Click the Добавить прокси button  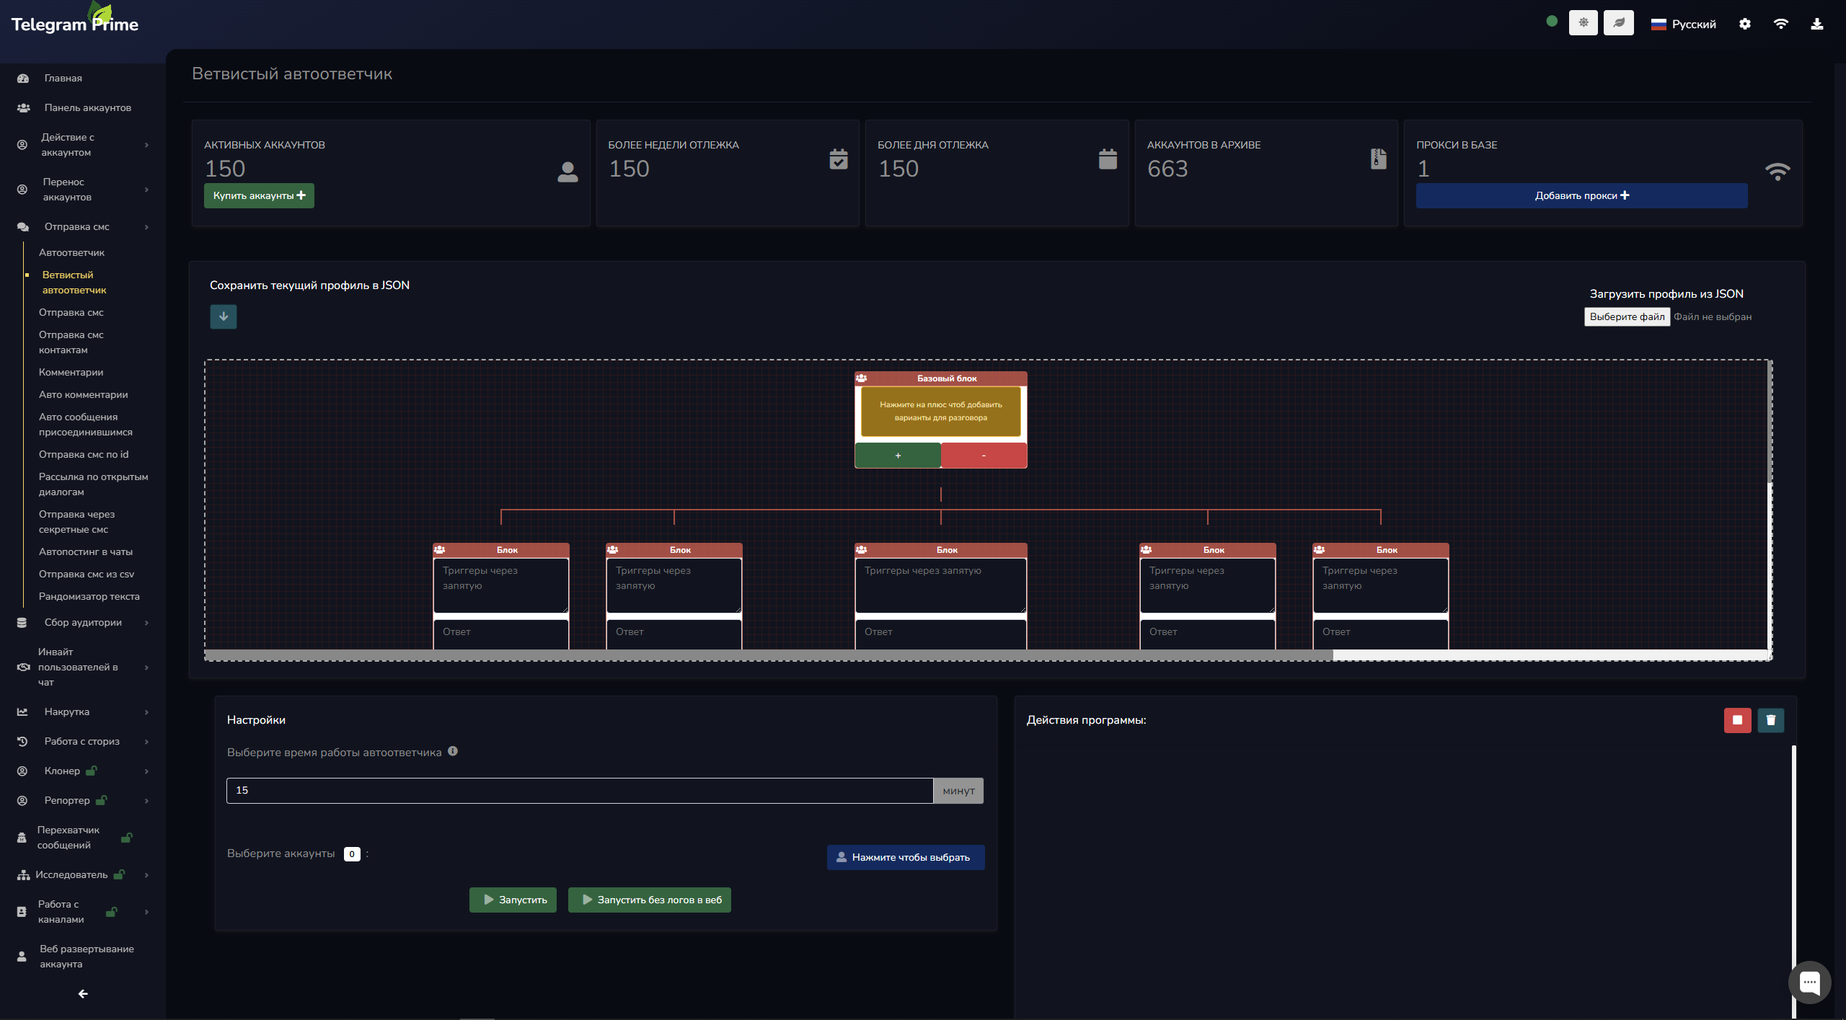1581,195
